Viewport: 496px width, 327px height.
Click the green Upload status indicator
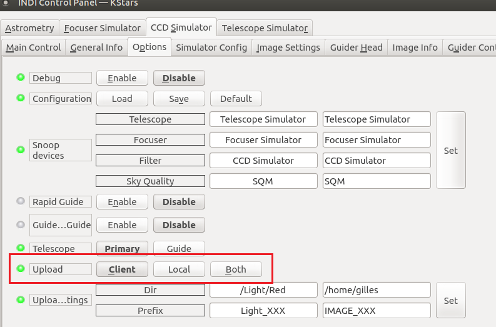[x=21, y=269]
